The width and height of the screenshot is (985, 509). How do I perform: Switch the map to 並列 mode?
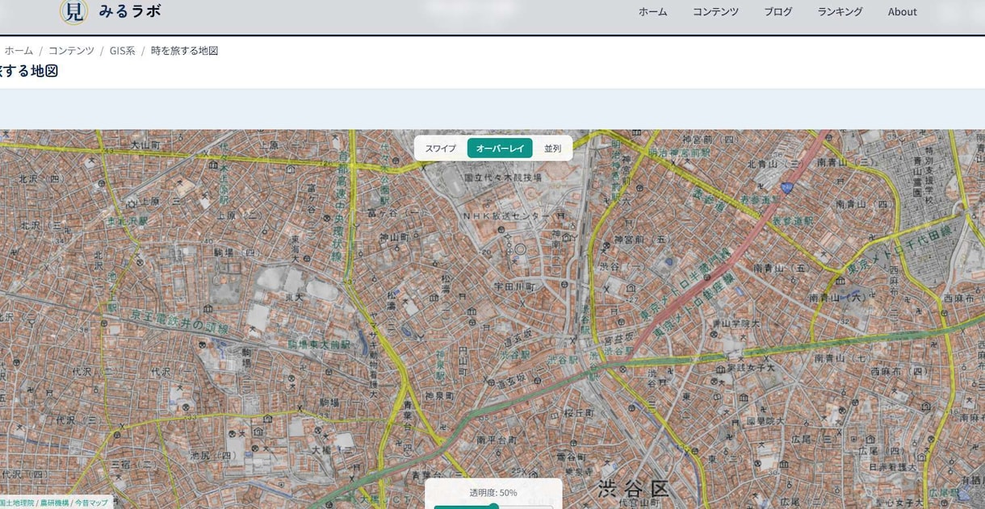pyautogui.click(x=552, y=148)
